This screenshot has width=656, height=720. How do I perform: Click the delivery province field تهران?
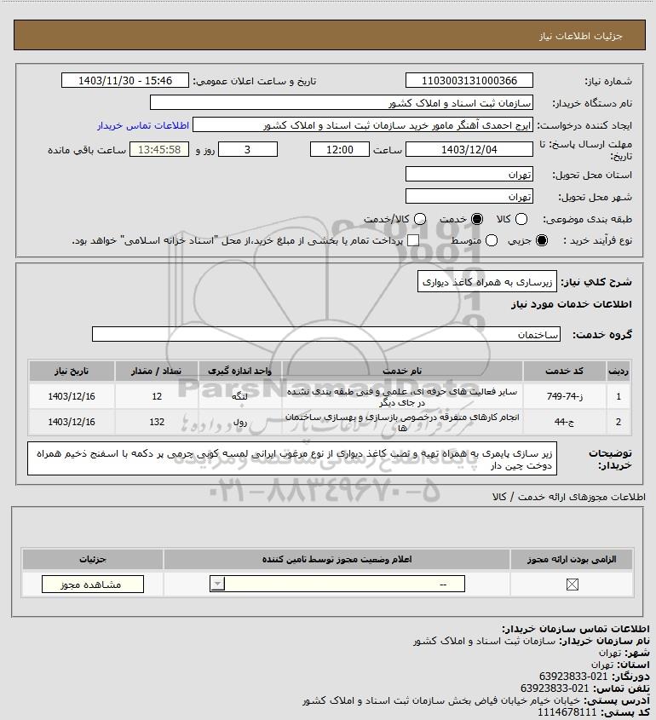click(x=469, y=175)
